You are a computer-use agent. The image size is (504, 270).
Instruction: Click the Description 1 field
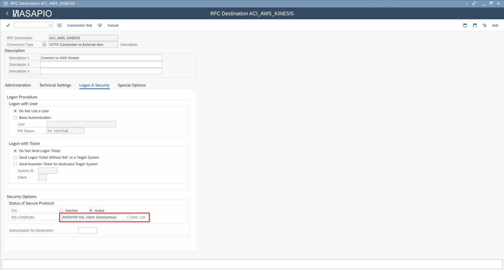point(101,58)
